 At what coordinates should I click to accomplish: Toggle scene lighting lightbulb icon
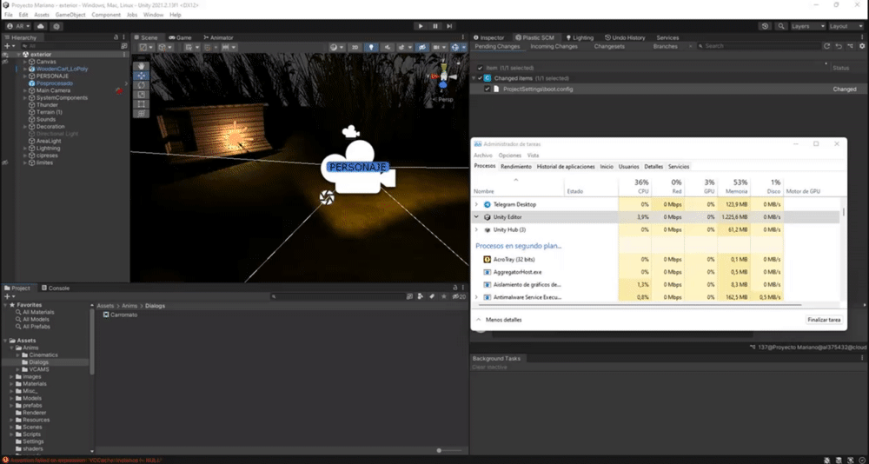(x=371, y=47)
